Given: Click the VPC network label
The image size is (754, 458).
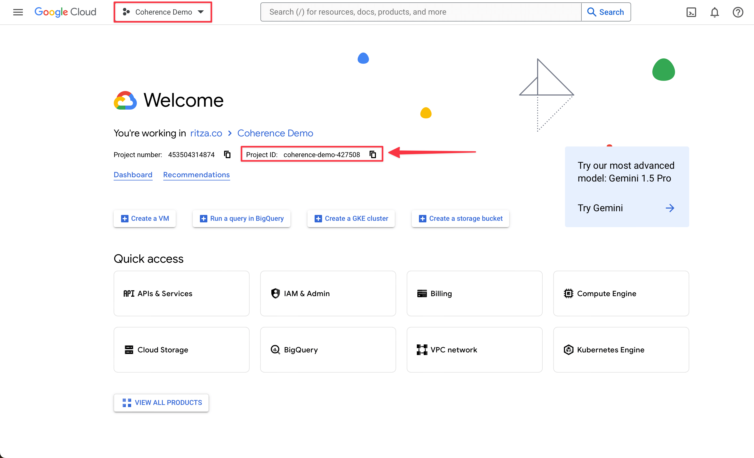Looking at the screenshot, I should tap(453, 350).
